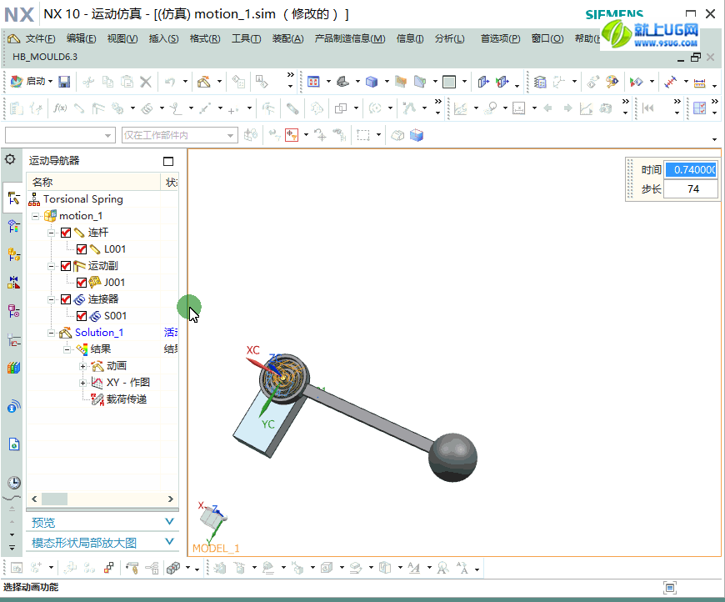Select the S001 spring connector icon

coord(95,316)
